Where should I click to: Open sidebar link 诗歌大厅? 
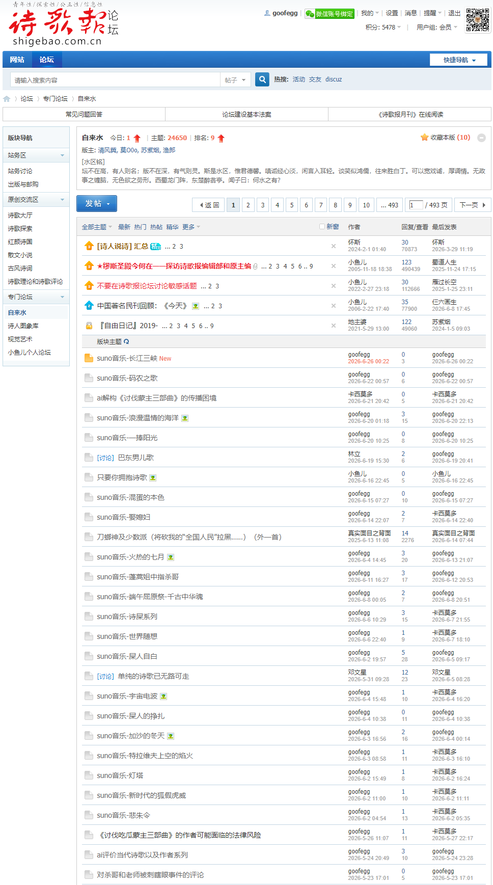pyautogui.click(x=20, y=216)
